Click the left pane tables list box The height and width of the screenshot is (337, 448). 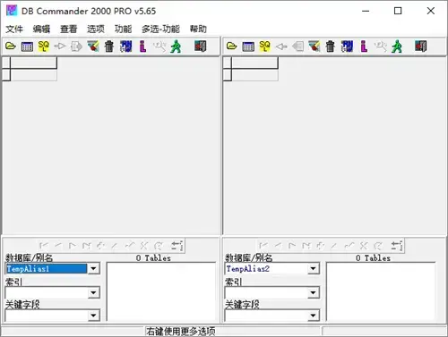click(x=161, y=291)
